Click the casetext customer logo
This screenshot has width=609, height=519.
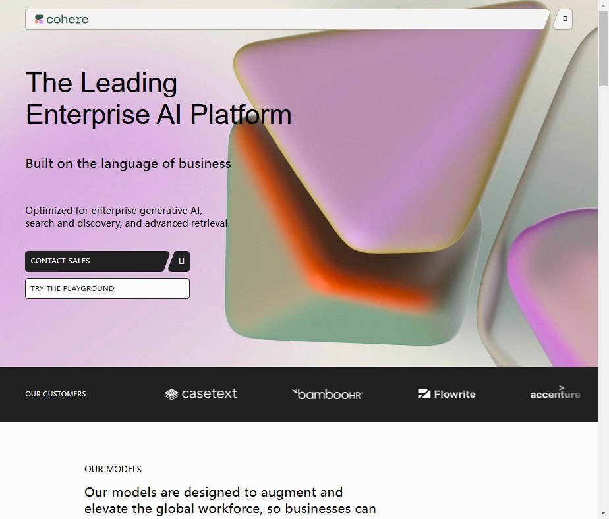[x=200, y=394]
